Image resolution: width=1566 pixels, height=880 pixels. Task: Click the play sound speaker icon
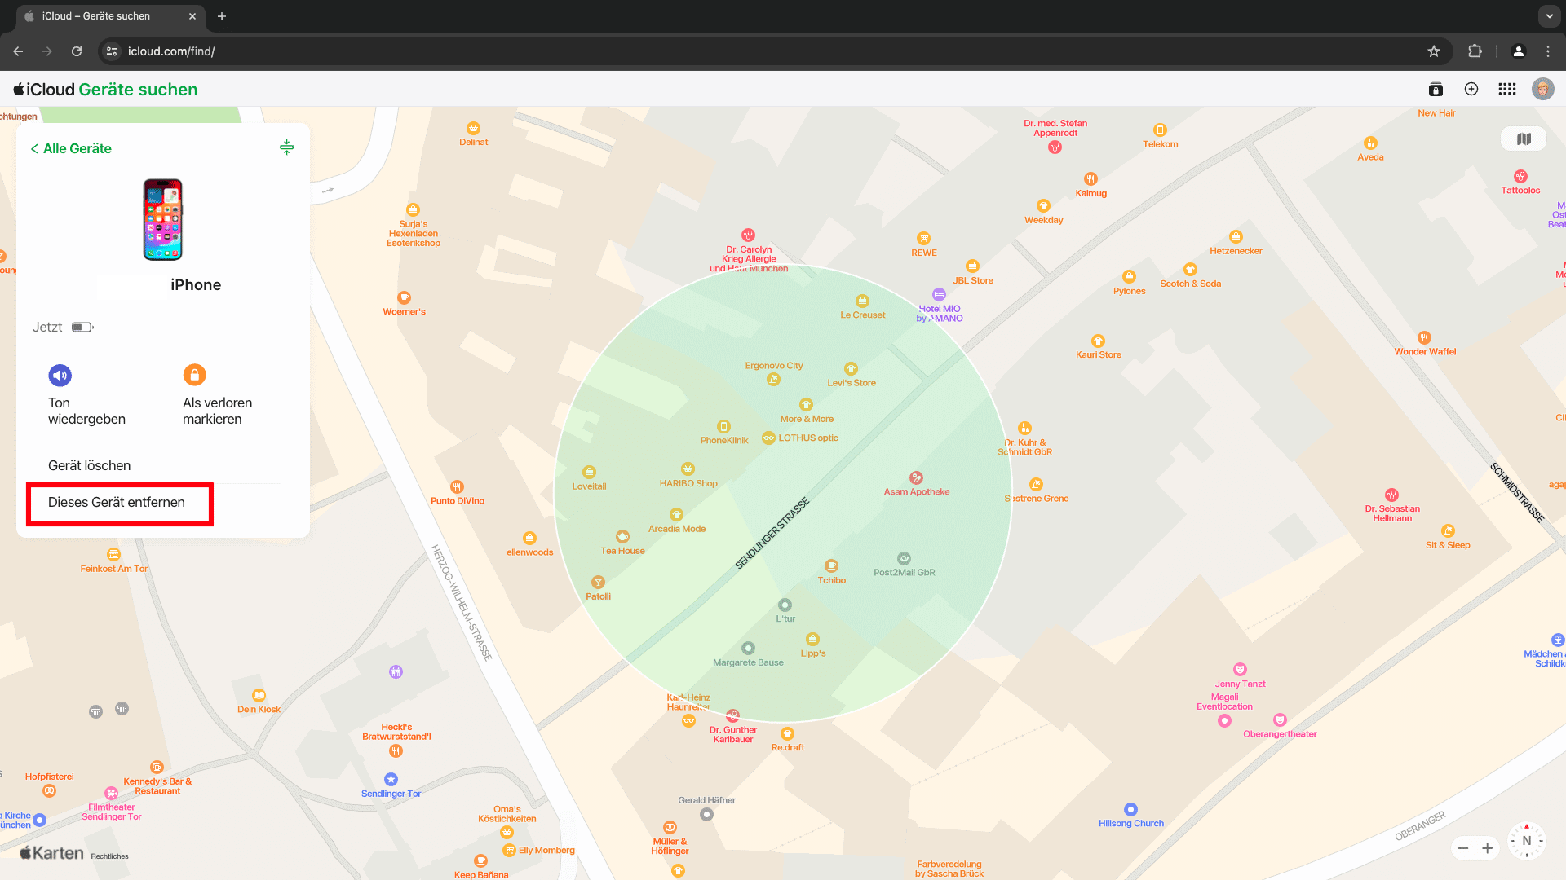point(60,376)
